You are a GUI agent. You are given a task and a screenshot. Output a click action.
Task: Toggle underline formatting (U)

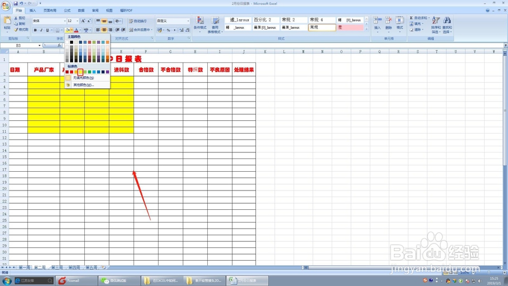coord(47,30)
